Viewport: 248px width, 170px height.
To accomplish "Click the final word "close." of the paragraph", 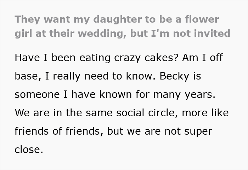I will (29, 150).
